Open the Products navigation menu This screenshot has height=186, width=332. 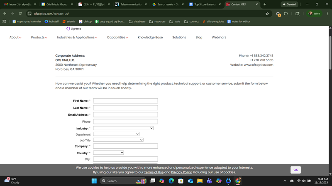click(39, 37)
